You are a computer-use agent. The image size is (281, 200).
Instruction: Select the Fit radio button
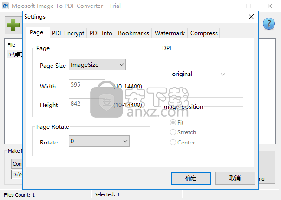pyautogui.click(x=173, y=122)
